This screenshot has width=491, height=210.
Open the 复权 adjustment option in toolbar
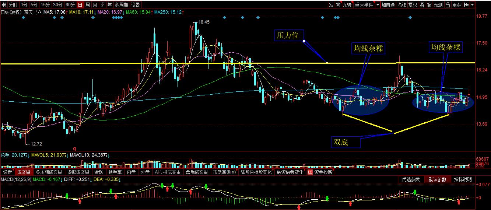(x=413, y=5)
